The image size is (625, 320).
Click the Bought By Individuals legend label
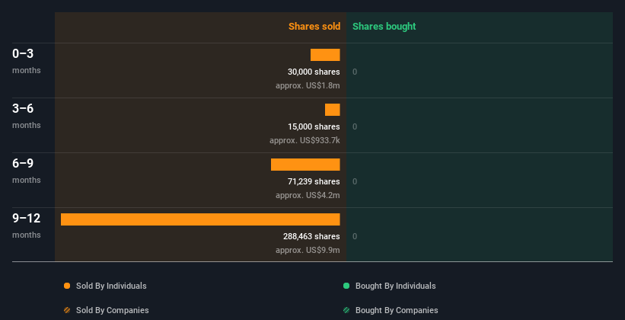tap(395, 286)
